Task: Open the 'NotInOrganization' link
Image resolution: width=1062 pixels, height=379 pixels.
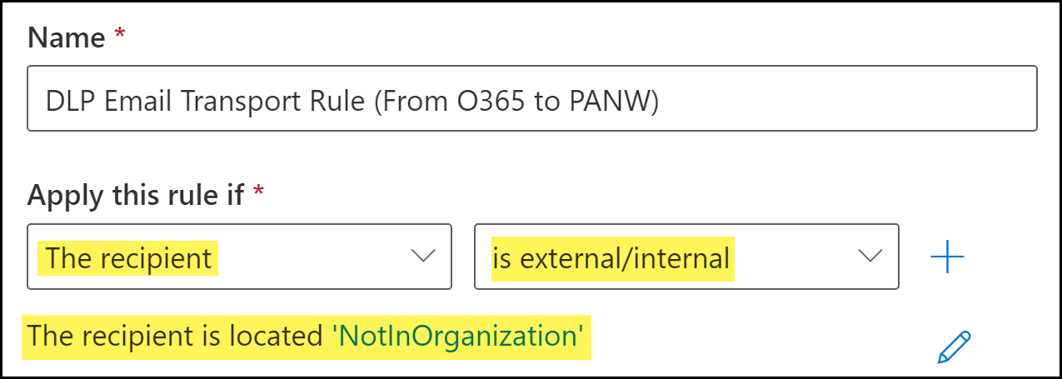Action: pos(455,336)
